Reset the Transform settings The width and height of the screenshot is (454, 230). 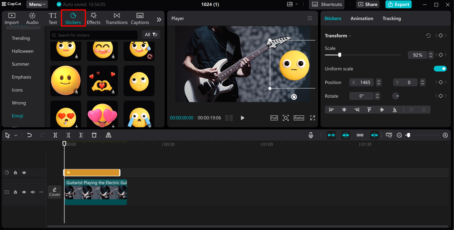[428, 36]
